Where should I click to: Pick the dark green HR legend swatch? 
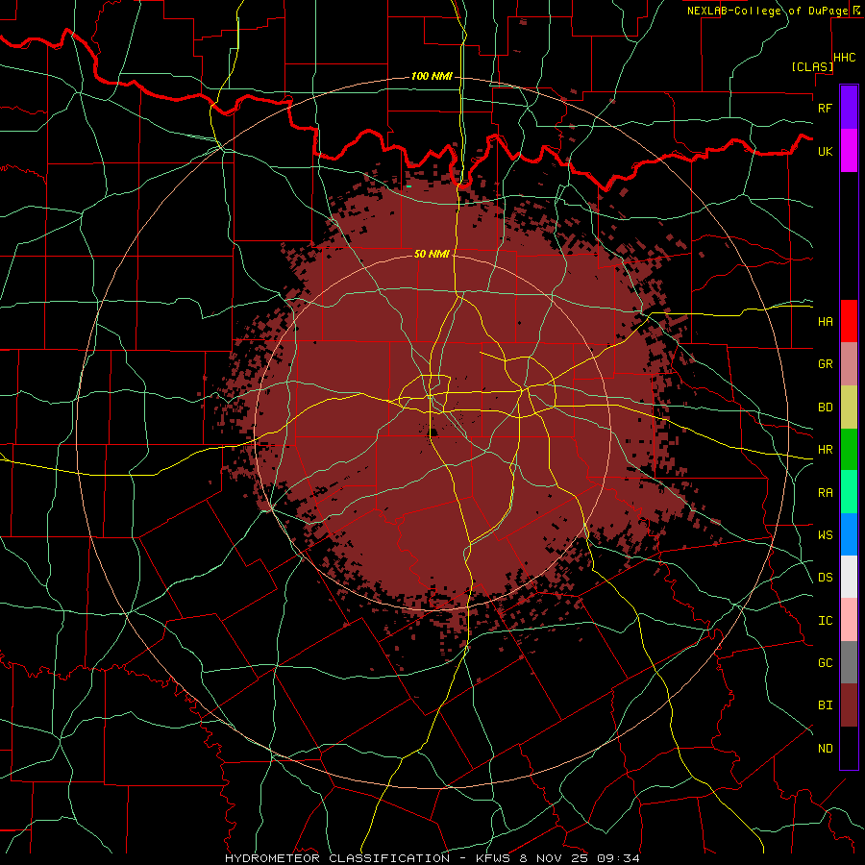click(849, 449)
